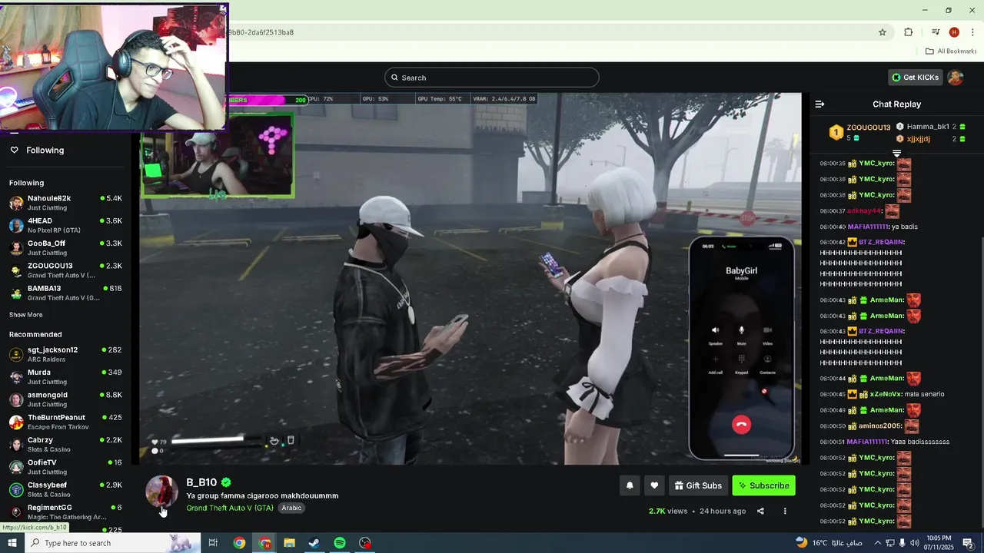Click the green Subscribe button

tap(763, 485)
